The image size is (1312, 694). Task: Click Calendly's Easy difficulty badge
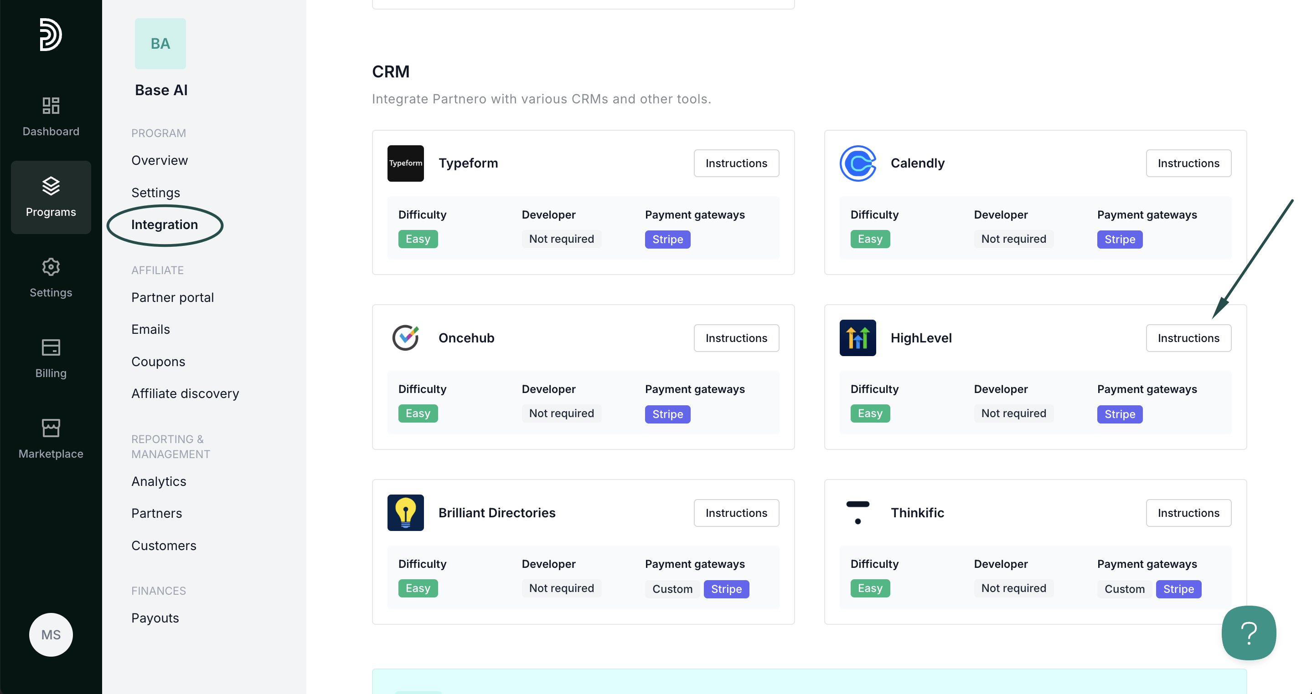point(870,239)
